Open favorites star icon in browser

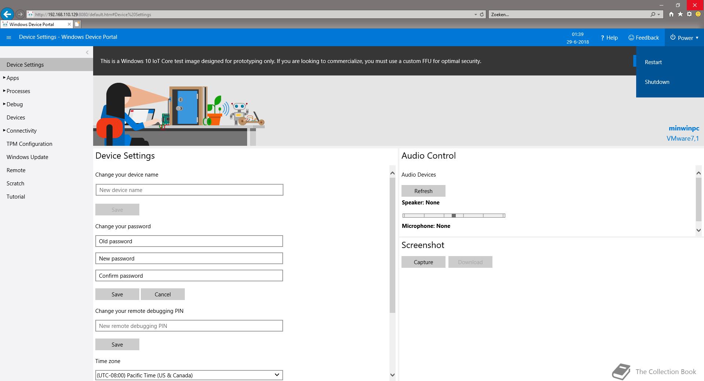tap(680, 14)
